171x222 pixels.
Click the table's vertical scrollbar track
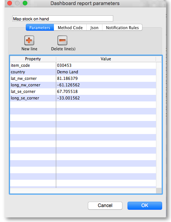coord(159,125)
